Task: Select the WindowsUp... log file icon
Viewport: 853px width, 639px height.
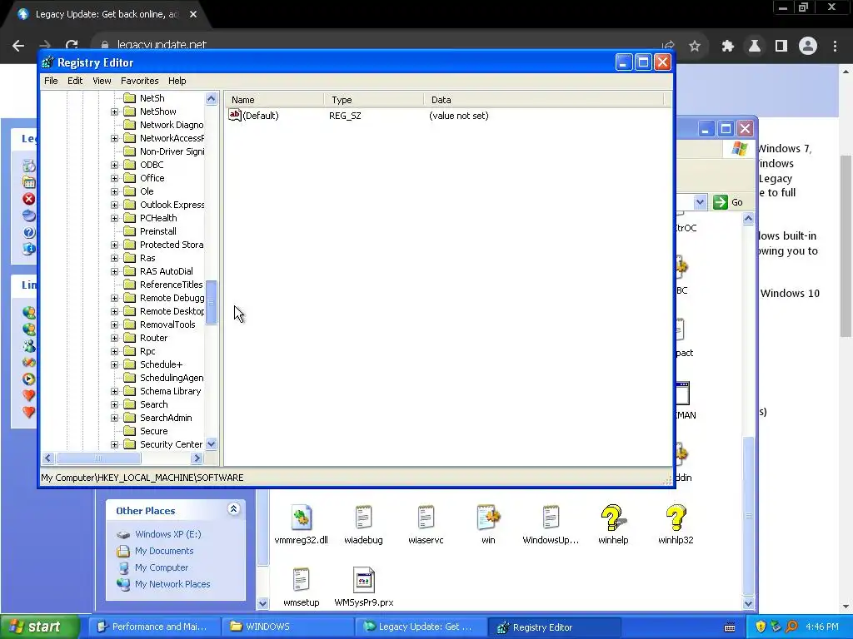Action: pyautogui.click(x=551, y=518)
